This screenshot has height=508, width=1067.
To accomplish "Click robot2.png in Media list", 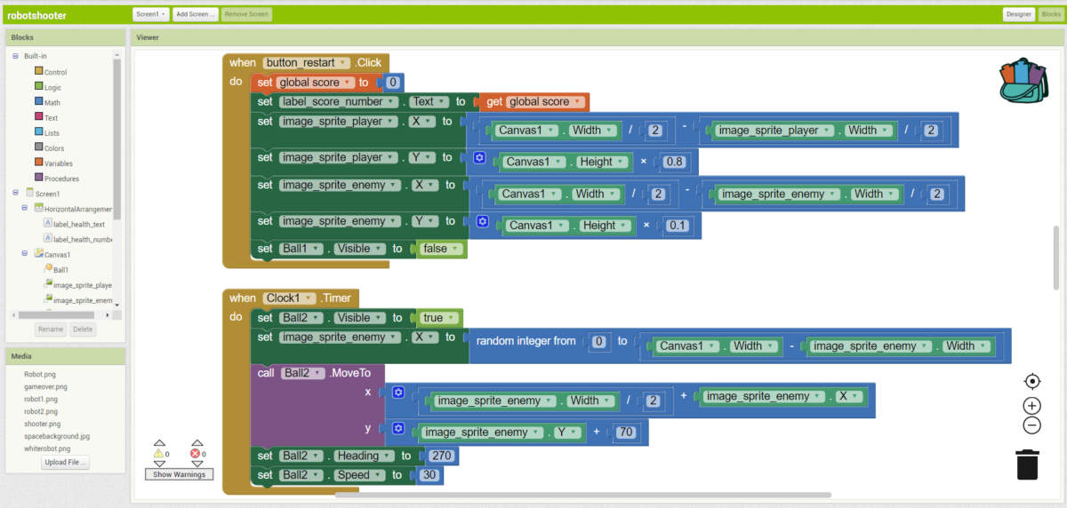I will tap(41, 412).
